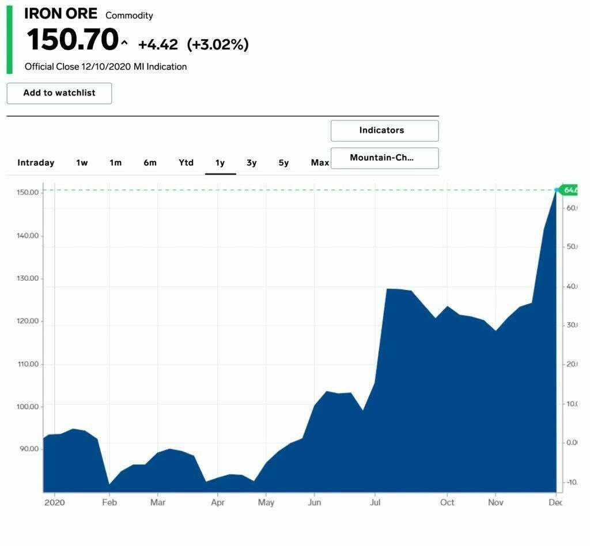Choose the 1m time range
This screenshot has height=546, width=590.
[x=116, y=163]
